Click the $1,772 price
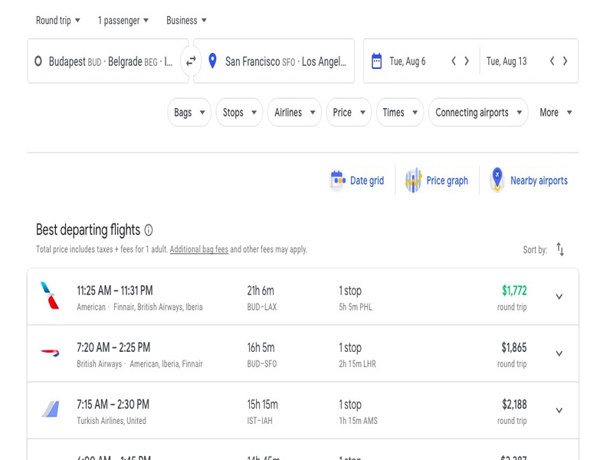Screen dimensions: 613x460 tap(514, 291)
